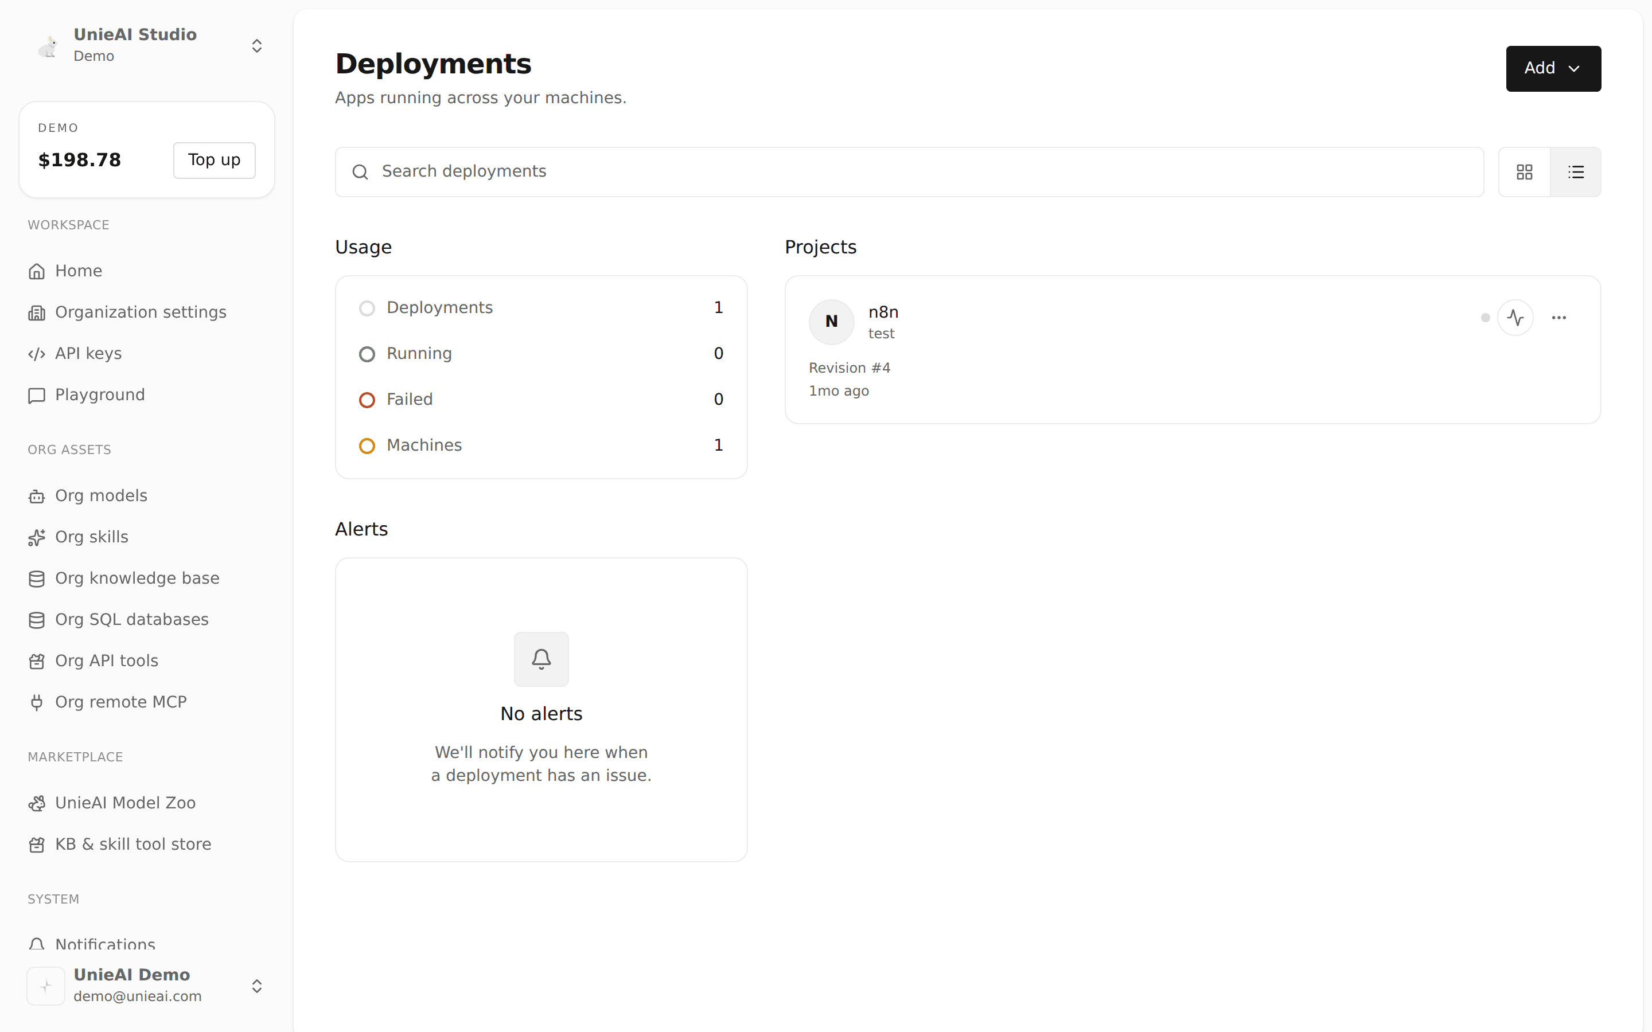The width and height of the screenshot is (1652, 1032).
Task: Click the n8n gray status dot
Action: pyautogui.click(x=1486, y=318)
